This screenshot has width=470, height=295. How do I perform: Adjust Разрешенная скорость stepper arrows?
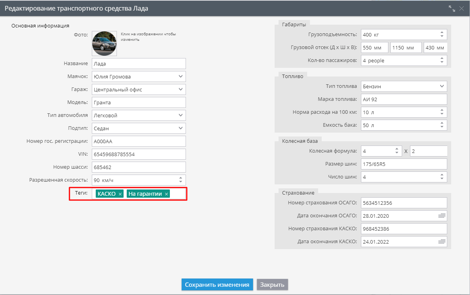[180, 180]
